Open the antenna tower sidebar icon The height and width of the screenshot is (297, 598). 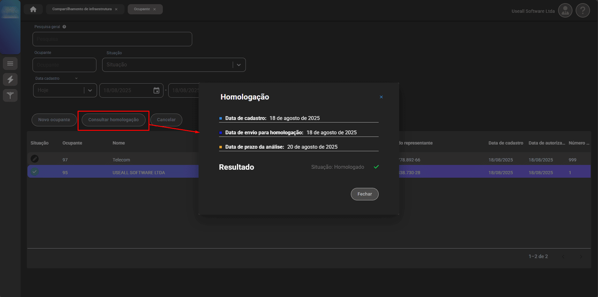[10, 95]
